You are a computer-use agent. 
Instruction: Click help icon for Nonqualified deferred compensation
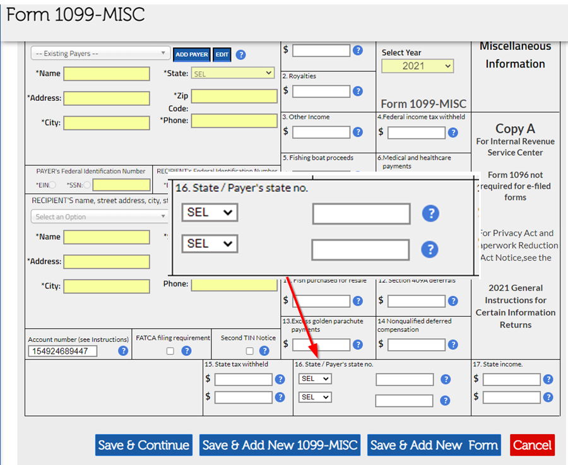click(453, 345)
